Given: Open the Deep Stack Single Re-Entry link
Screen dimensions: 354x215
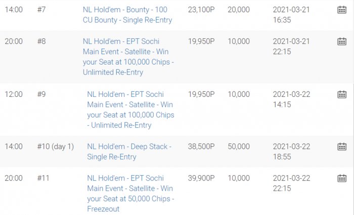Looking at the screenshot, I should (129, 151).
